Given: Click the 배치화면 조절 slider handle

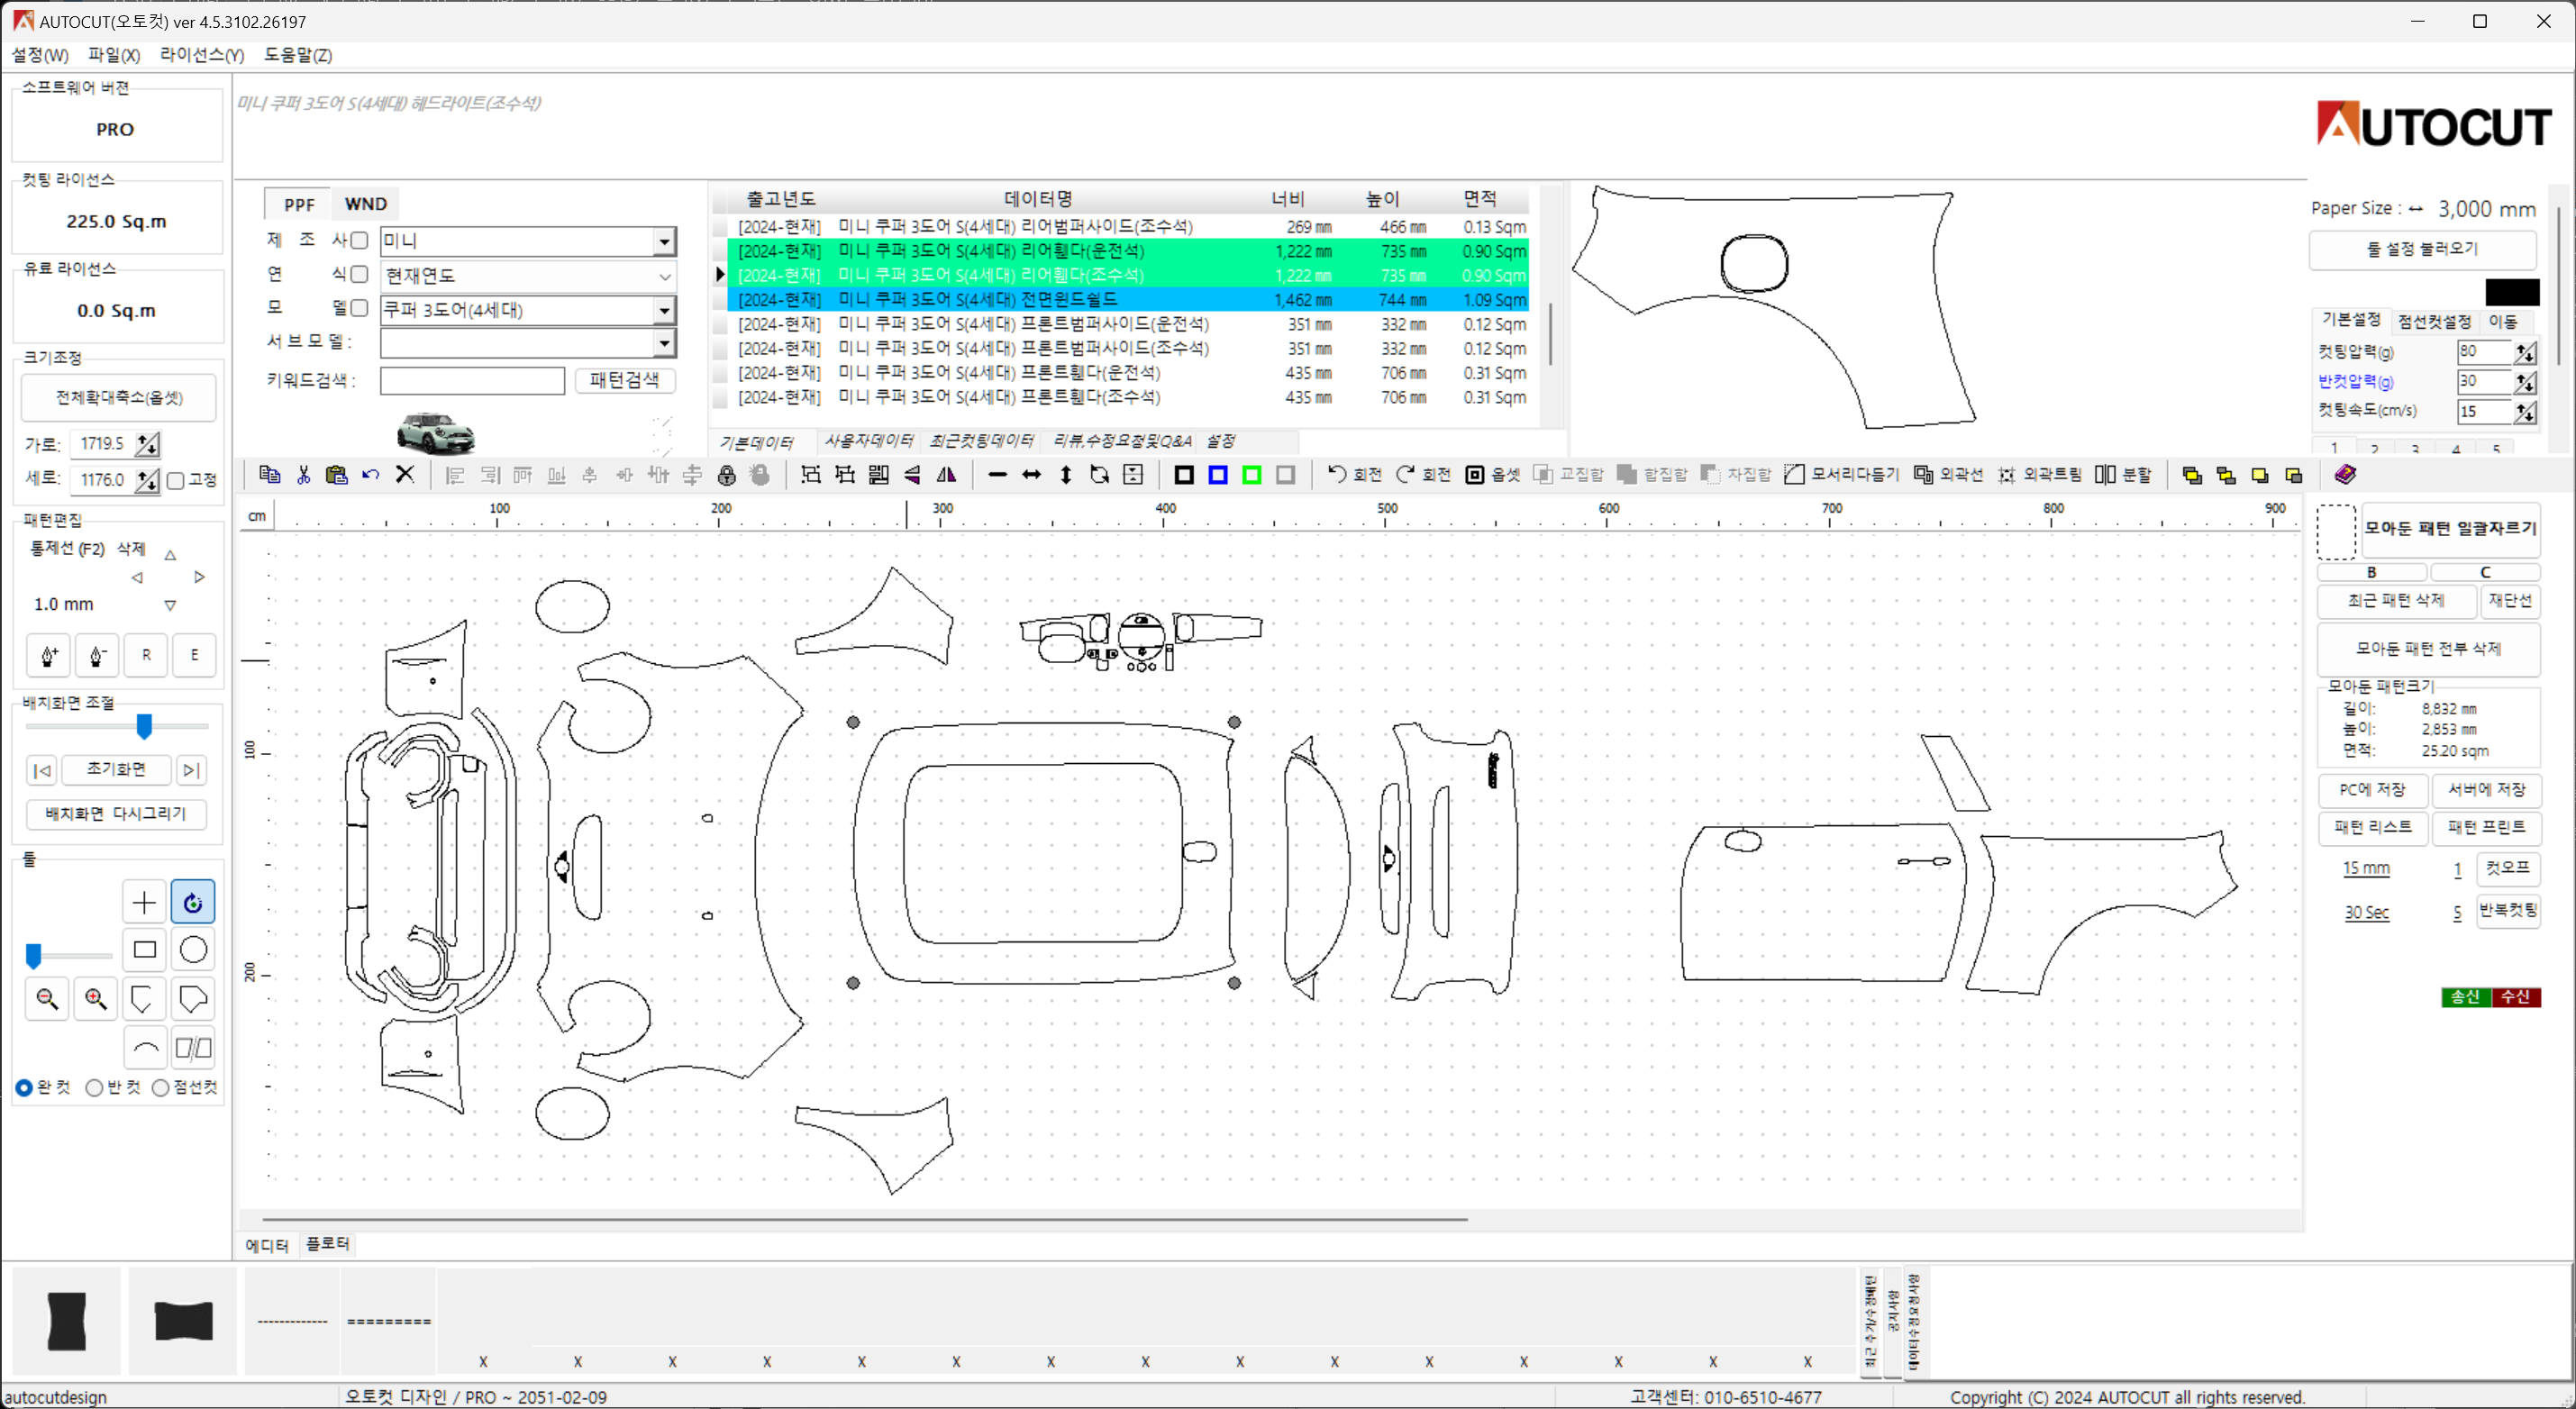Looking at the screenshot, I should click(x=144, y=726).
